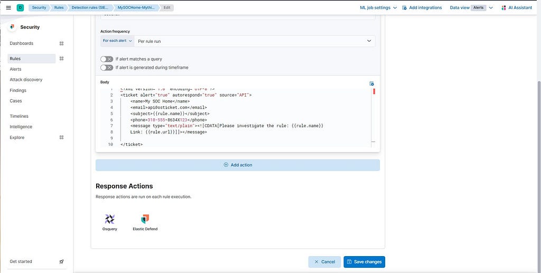The height and width of the screenshot is (273, 541).
Task: Click the Add integrations icon
Action: (404, 7)
